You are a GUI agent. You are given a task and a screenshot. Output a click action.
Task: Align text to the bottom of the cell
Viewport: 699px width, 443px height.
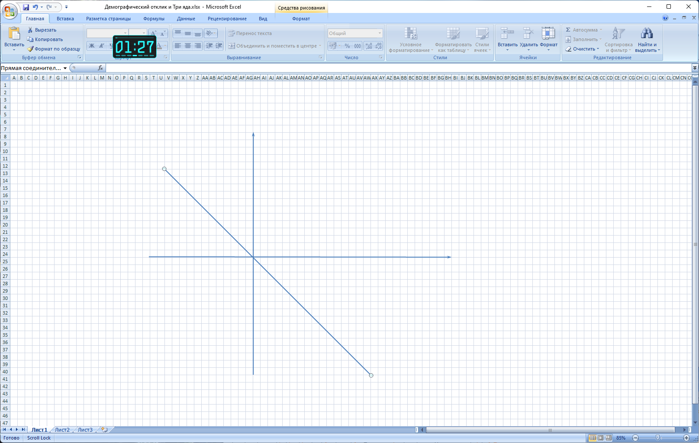tap(198, 33)
